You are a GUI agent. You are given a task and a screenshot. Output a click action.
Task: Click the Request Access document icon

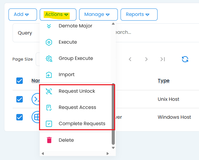49,108
